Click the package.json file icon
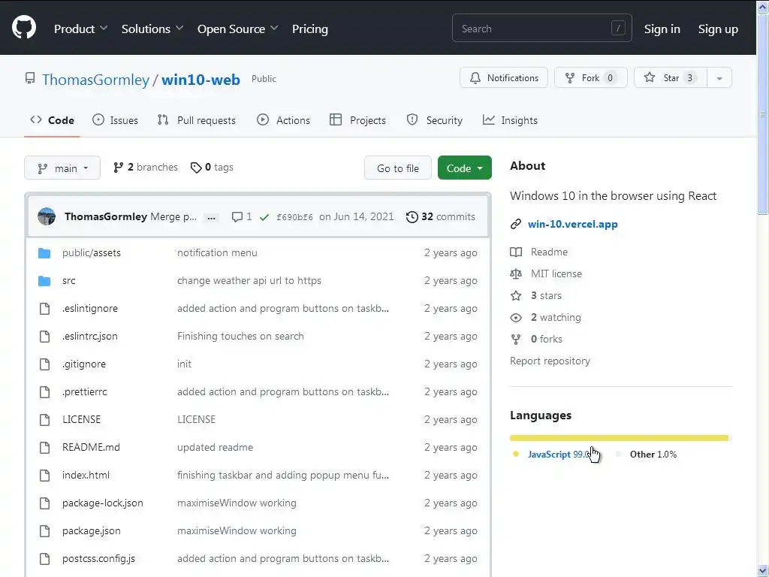 pos(44,531)
